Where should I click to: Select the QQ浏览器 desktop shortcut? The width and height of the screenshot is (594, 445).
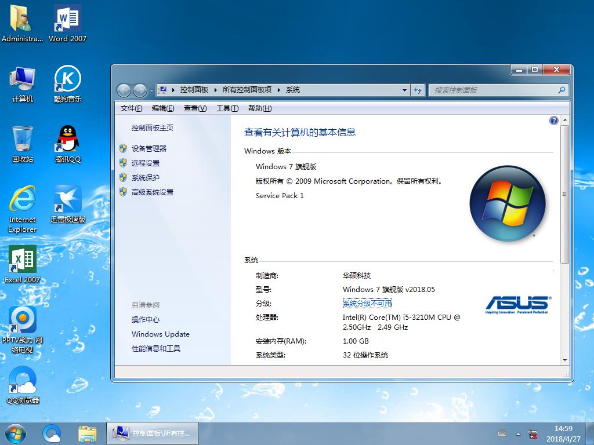coord(23,385)
